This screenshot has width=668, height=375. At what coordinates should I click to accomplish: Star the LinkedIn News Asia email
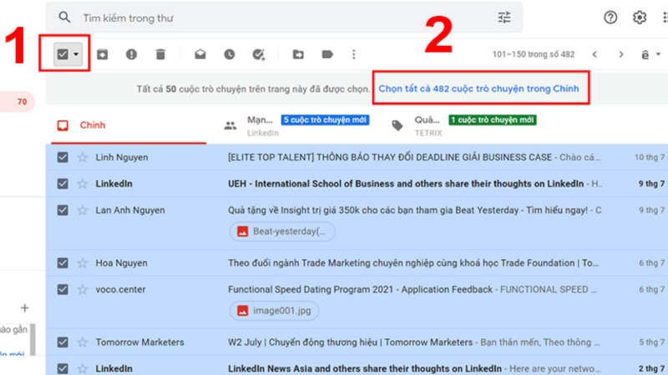tap(83, 368)
